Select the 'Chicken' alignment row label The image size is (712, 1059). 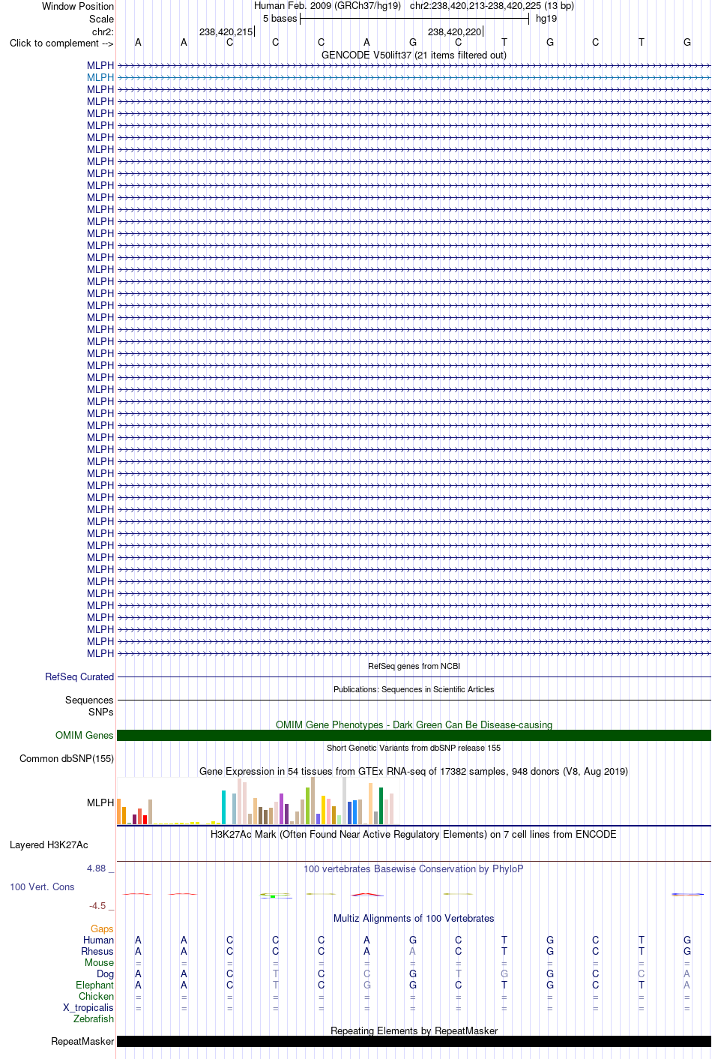96,996
